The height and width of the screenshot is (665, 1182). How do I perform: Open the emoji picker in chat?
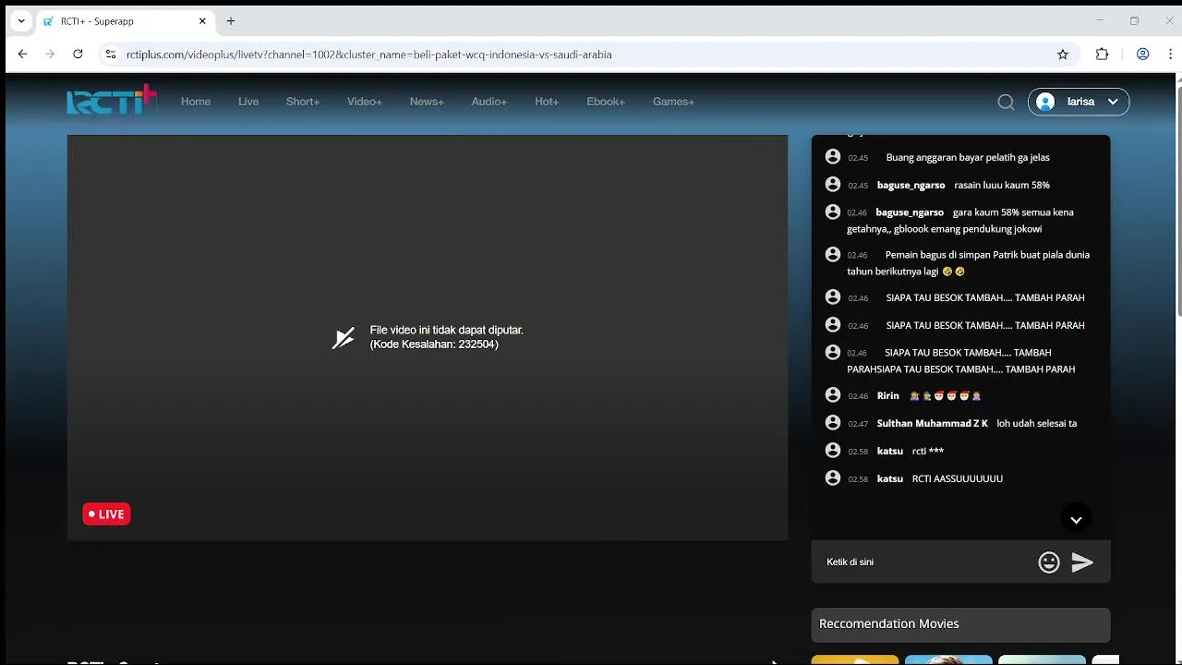pos(1049,562)
